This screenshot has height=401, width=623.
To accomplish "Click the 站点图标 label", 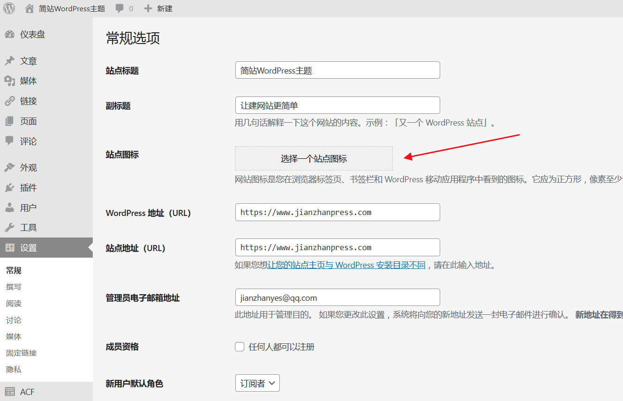I will [122, 155].
